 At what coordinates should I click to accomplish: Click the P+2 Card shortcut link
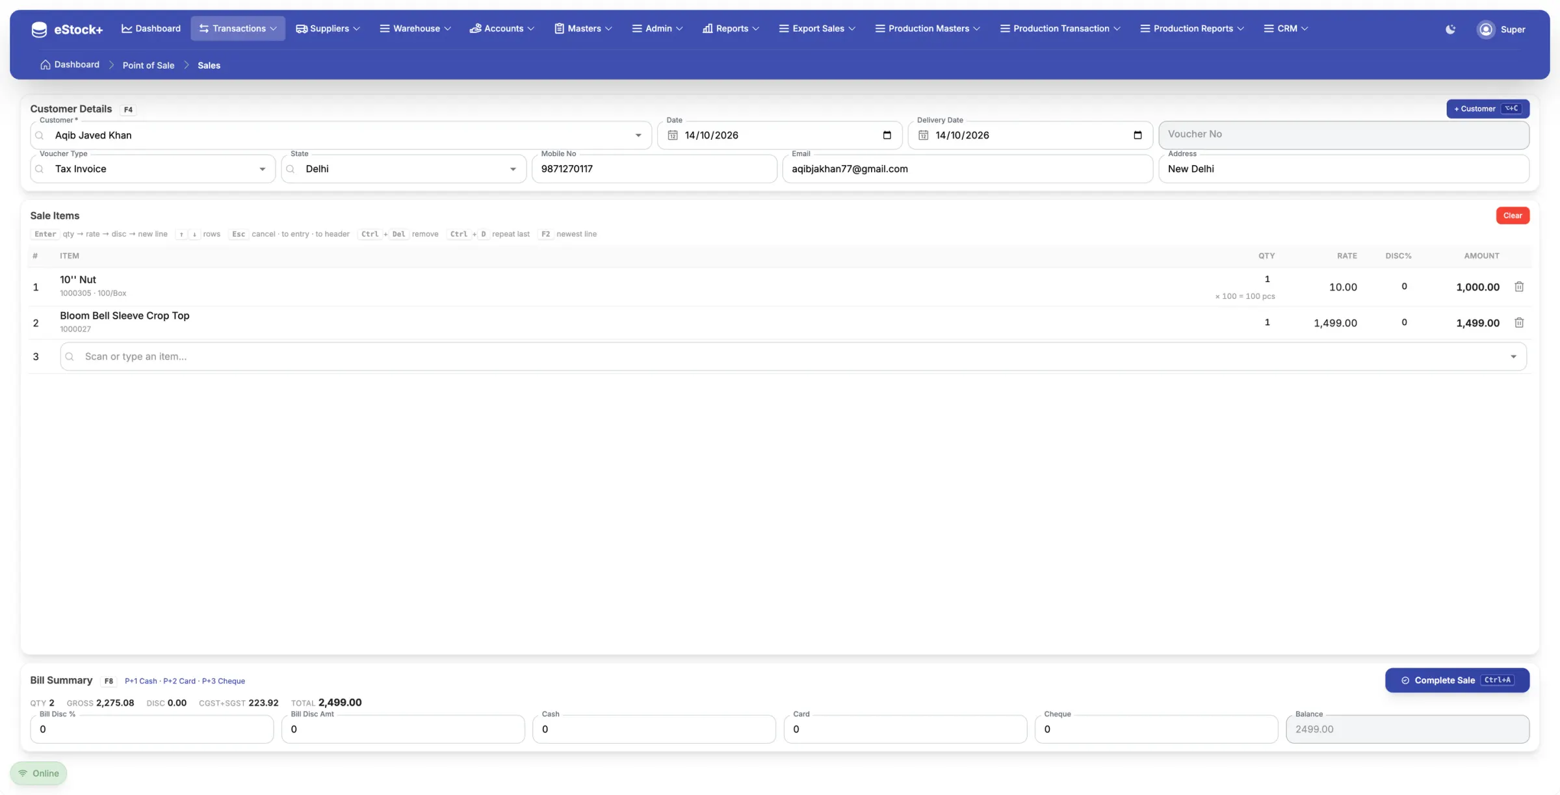(179, 681)
